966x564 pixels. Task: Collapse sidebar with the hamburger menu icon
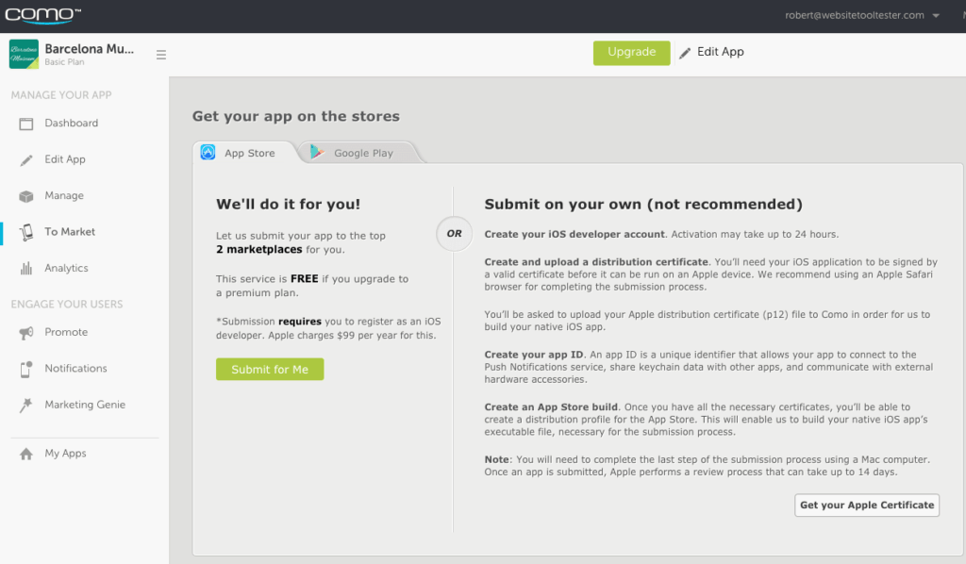(x=160, y=55)
